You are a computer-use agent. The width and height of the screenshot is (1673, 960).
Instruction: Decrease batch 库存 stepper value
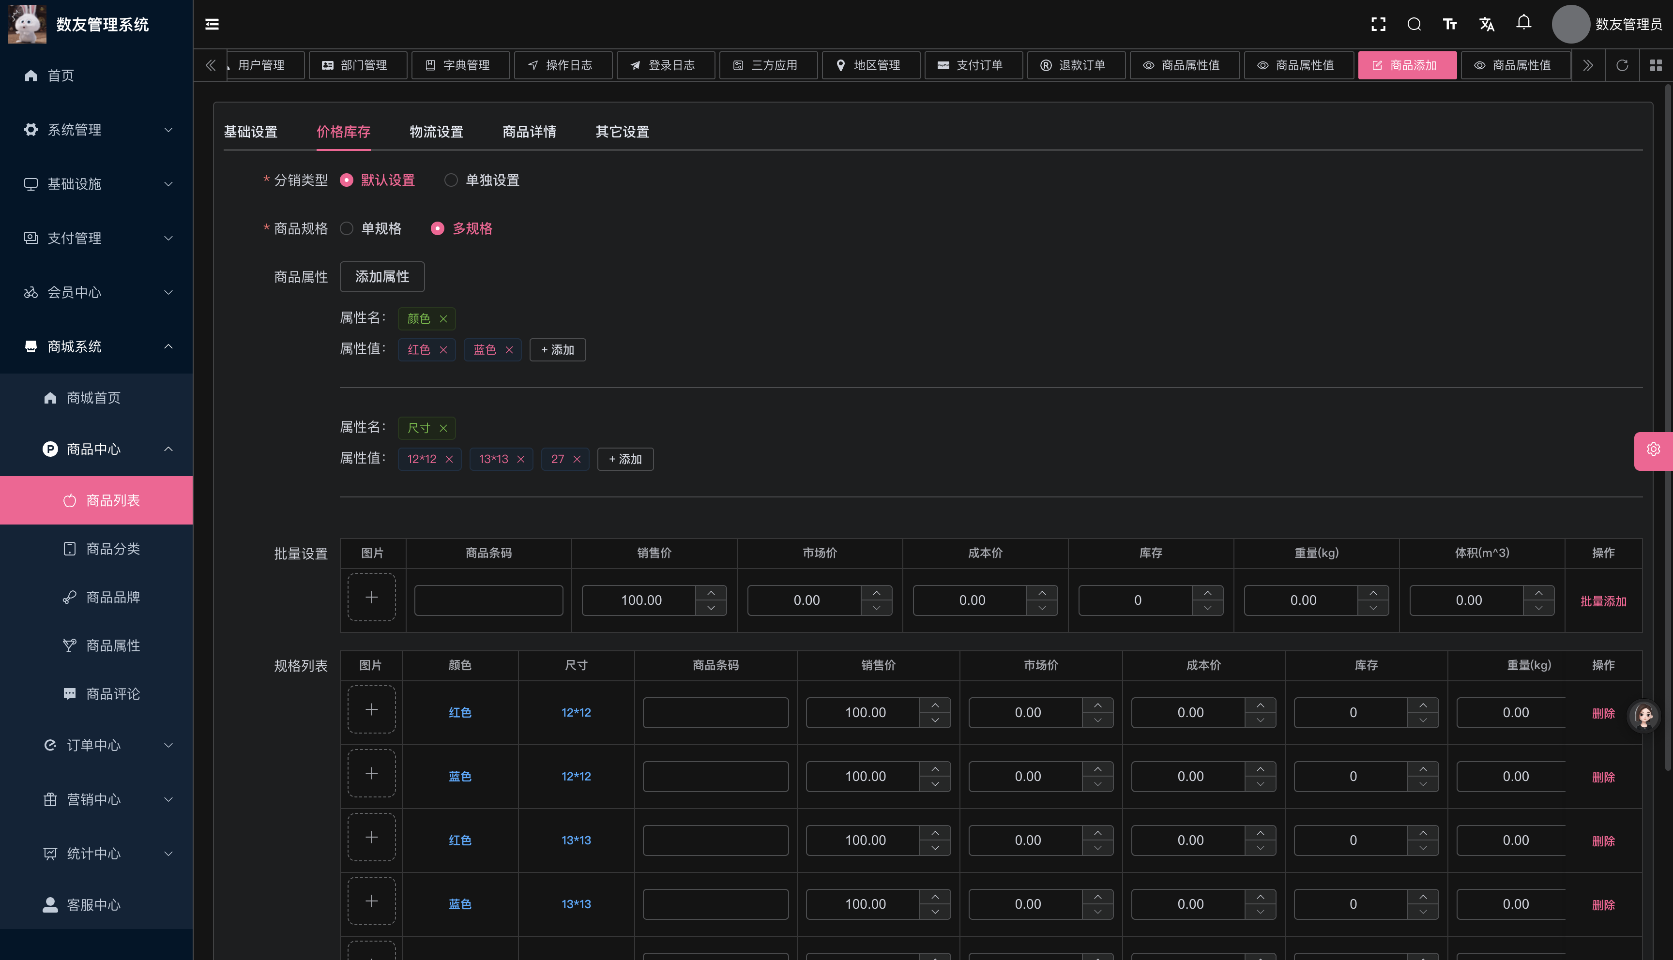pos(1208,609)
